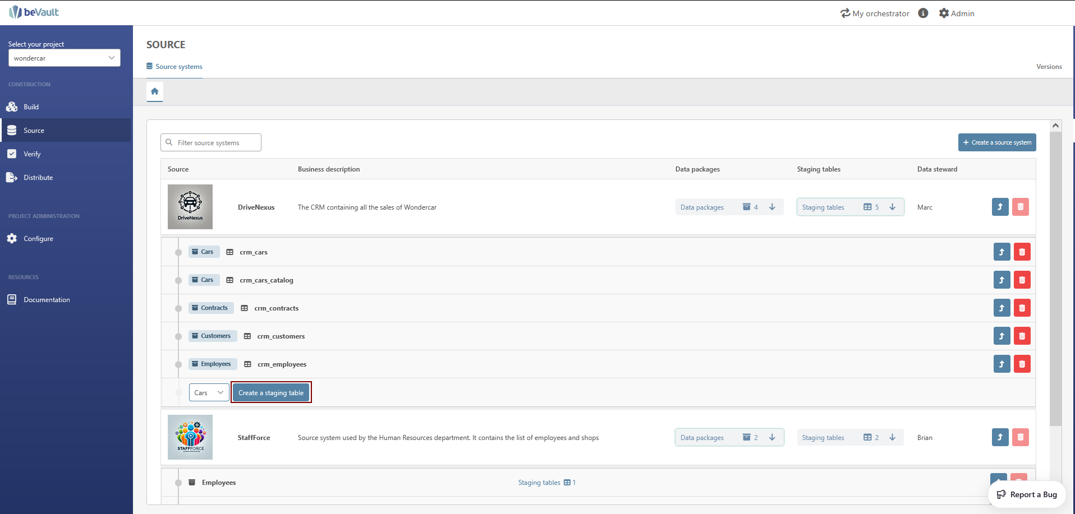Screen dimensions: 1075x514
Task: Open the crm_customers staging table details
Action: tap(1002, 336)
